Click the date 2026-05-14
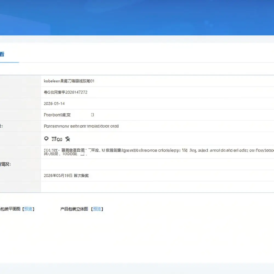Viewport: 274px width, 274px height. (54, 104)
